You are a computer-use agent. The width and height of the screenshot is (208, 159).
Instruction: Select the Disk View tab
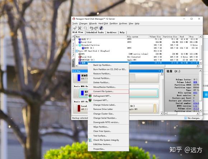[78, 32]
